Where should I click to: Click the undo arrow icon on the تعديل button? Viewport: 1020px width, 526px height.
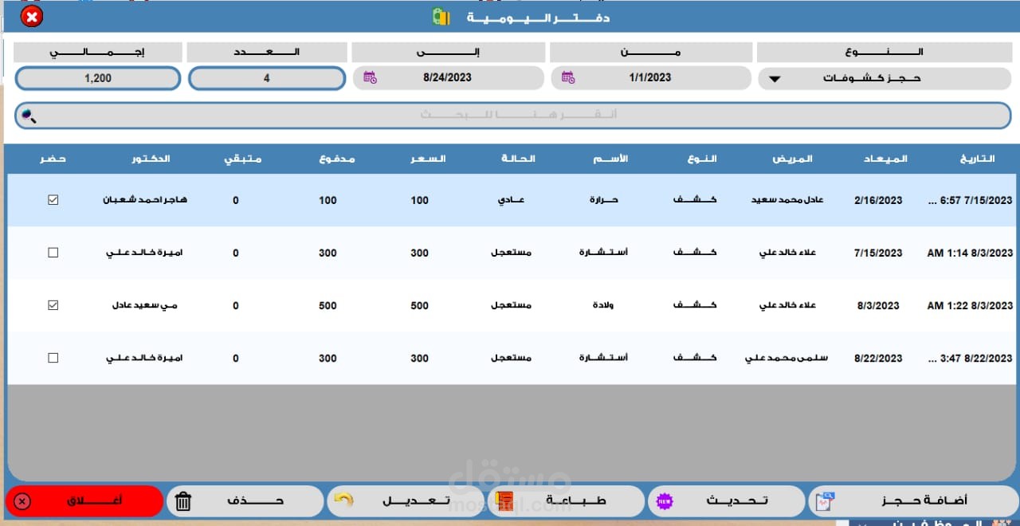click(x=343, y=500)
